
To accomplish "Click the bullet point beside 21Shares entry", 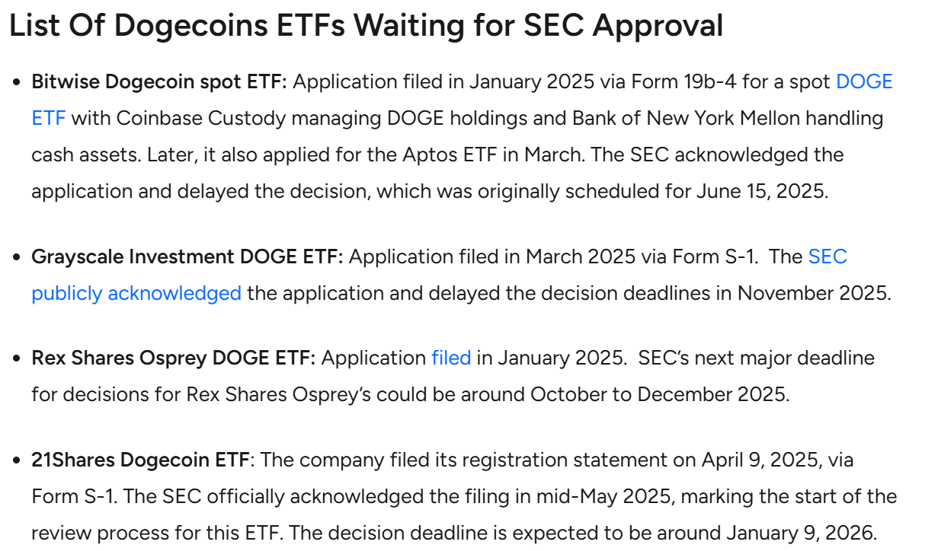I will click(16, 460).
